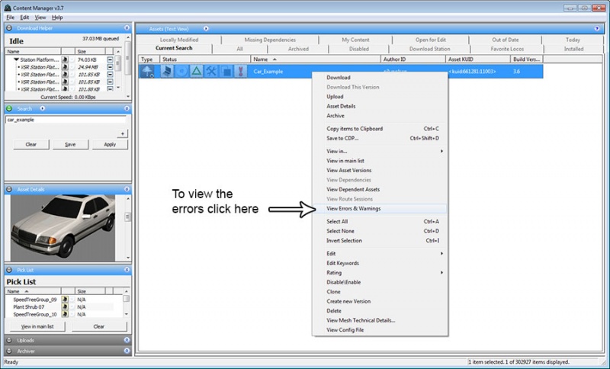This screenshot has width=610, height=369.
Task: Click the help icon on Assets panel header
Action: tap(597, 28)
